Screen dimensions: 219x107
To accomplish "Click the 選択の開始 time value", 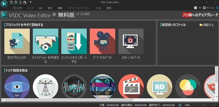I will (x=141, y=105).
